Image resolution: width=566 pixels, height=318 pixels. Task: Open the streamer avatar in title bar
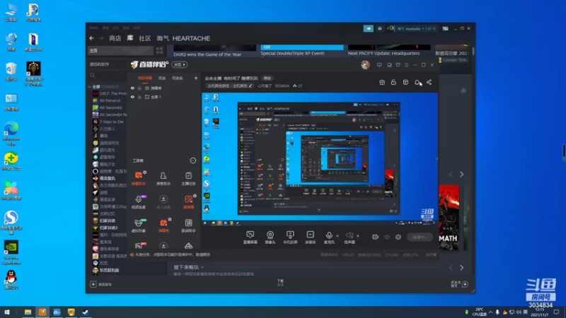click(x=365, y=65)
